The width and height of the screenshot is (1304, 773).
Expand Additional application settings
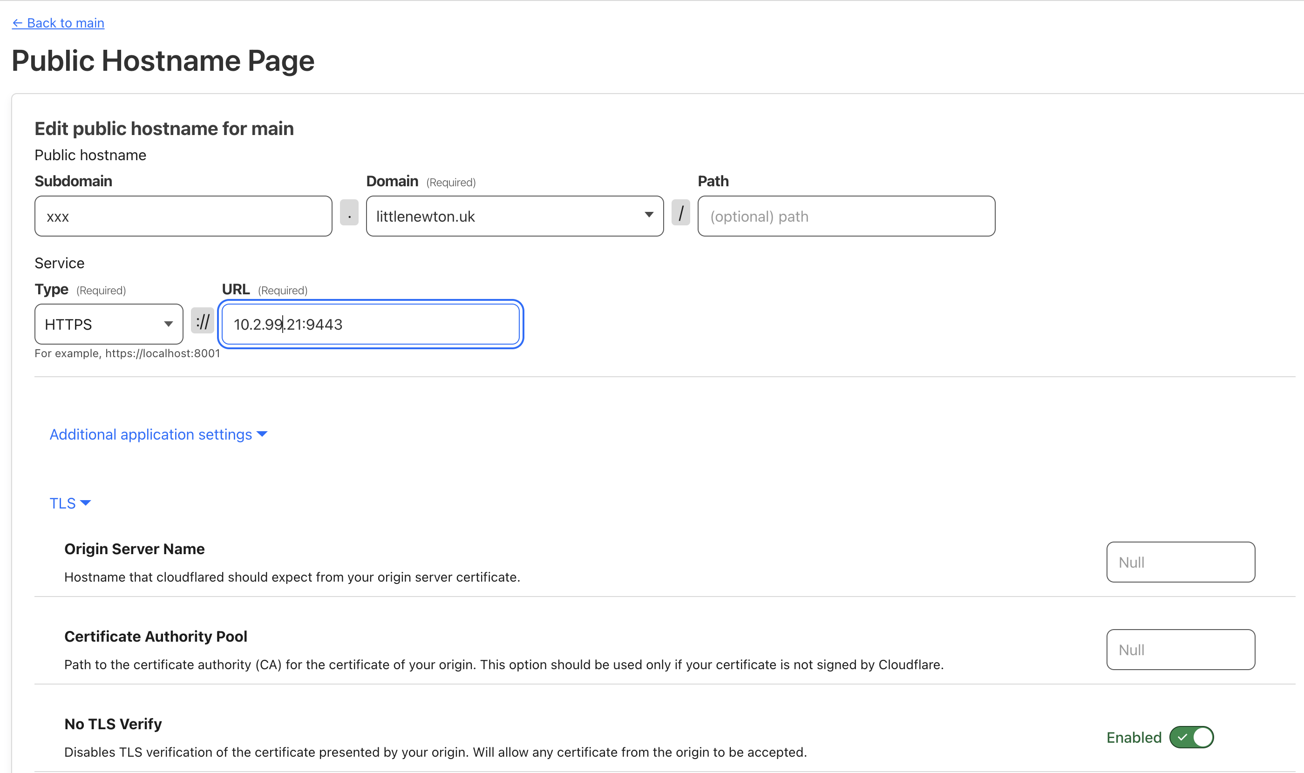click(x=156, y=434)
